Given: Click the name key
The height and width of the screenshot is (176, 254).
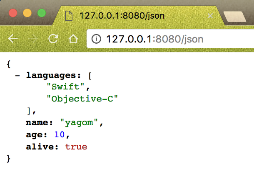Looking at the screenshot, I should coord(37,123).
